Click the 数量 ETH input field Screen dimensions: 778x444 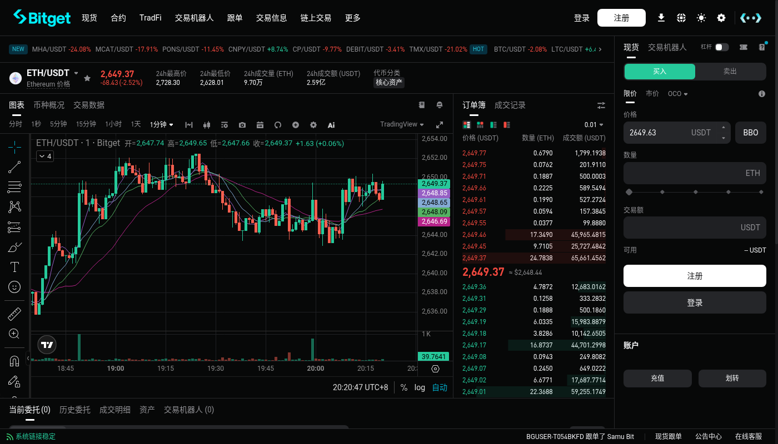pos(695,173)
